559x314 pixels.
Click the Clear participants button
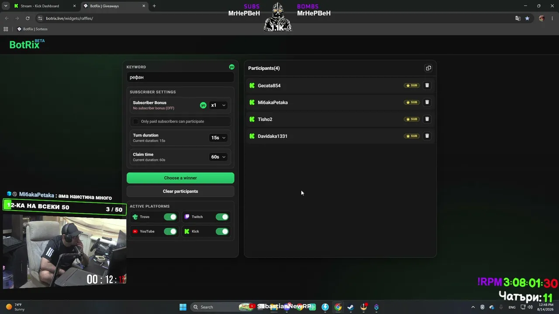click(x=180, y=191)
